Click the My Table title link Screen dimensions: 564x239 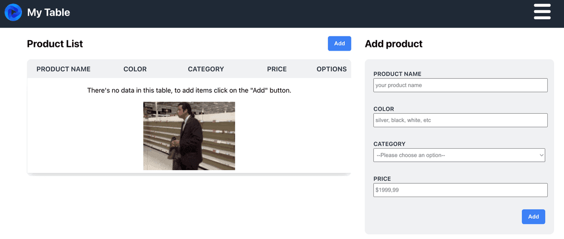(49, 13)
